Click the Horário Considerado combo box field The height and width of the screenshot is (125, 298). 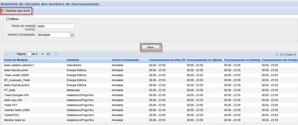pyautogui.click(x=53, y=35)
